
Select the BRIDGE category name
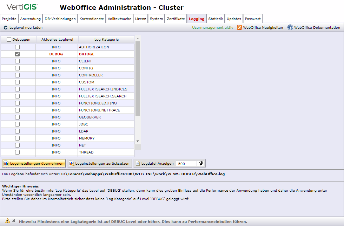coord(87,54)
